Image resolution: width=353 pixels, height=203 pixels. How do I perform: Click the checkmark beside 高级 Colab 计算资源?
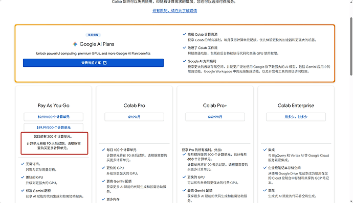click(184, 34)
